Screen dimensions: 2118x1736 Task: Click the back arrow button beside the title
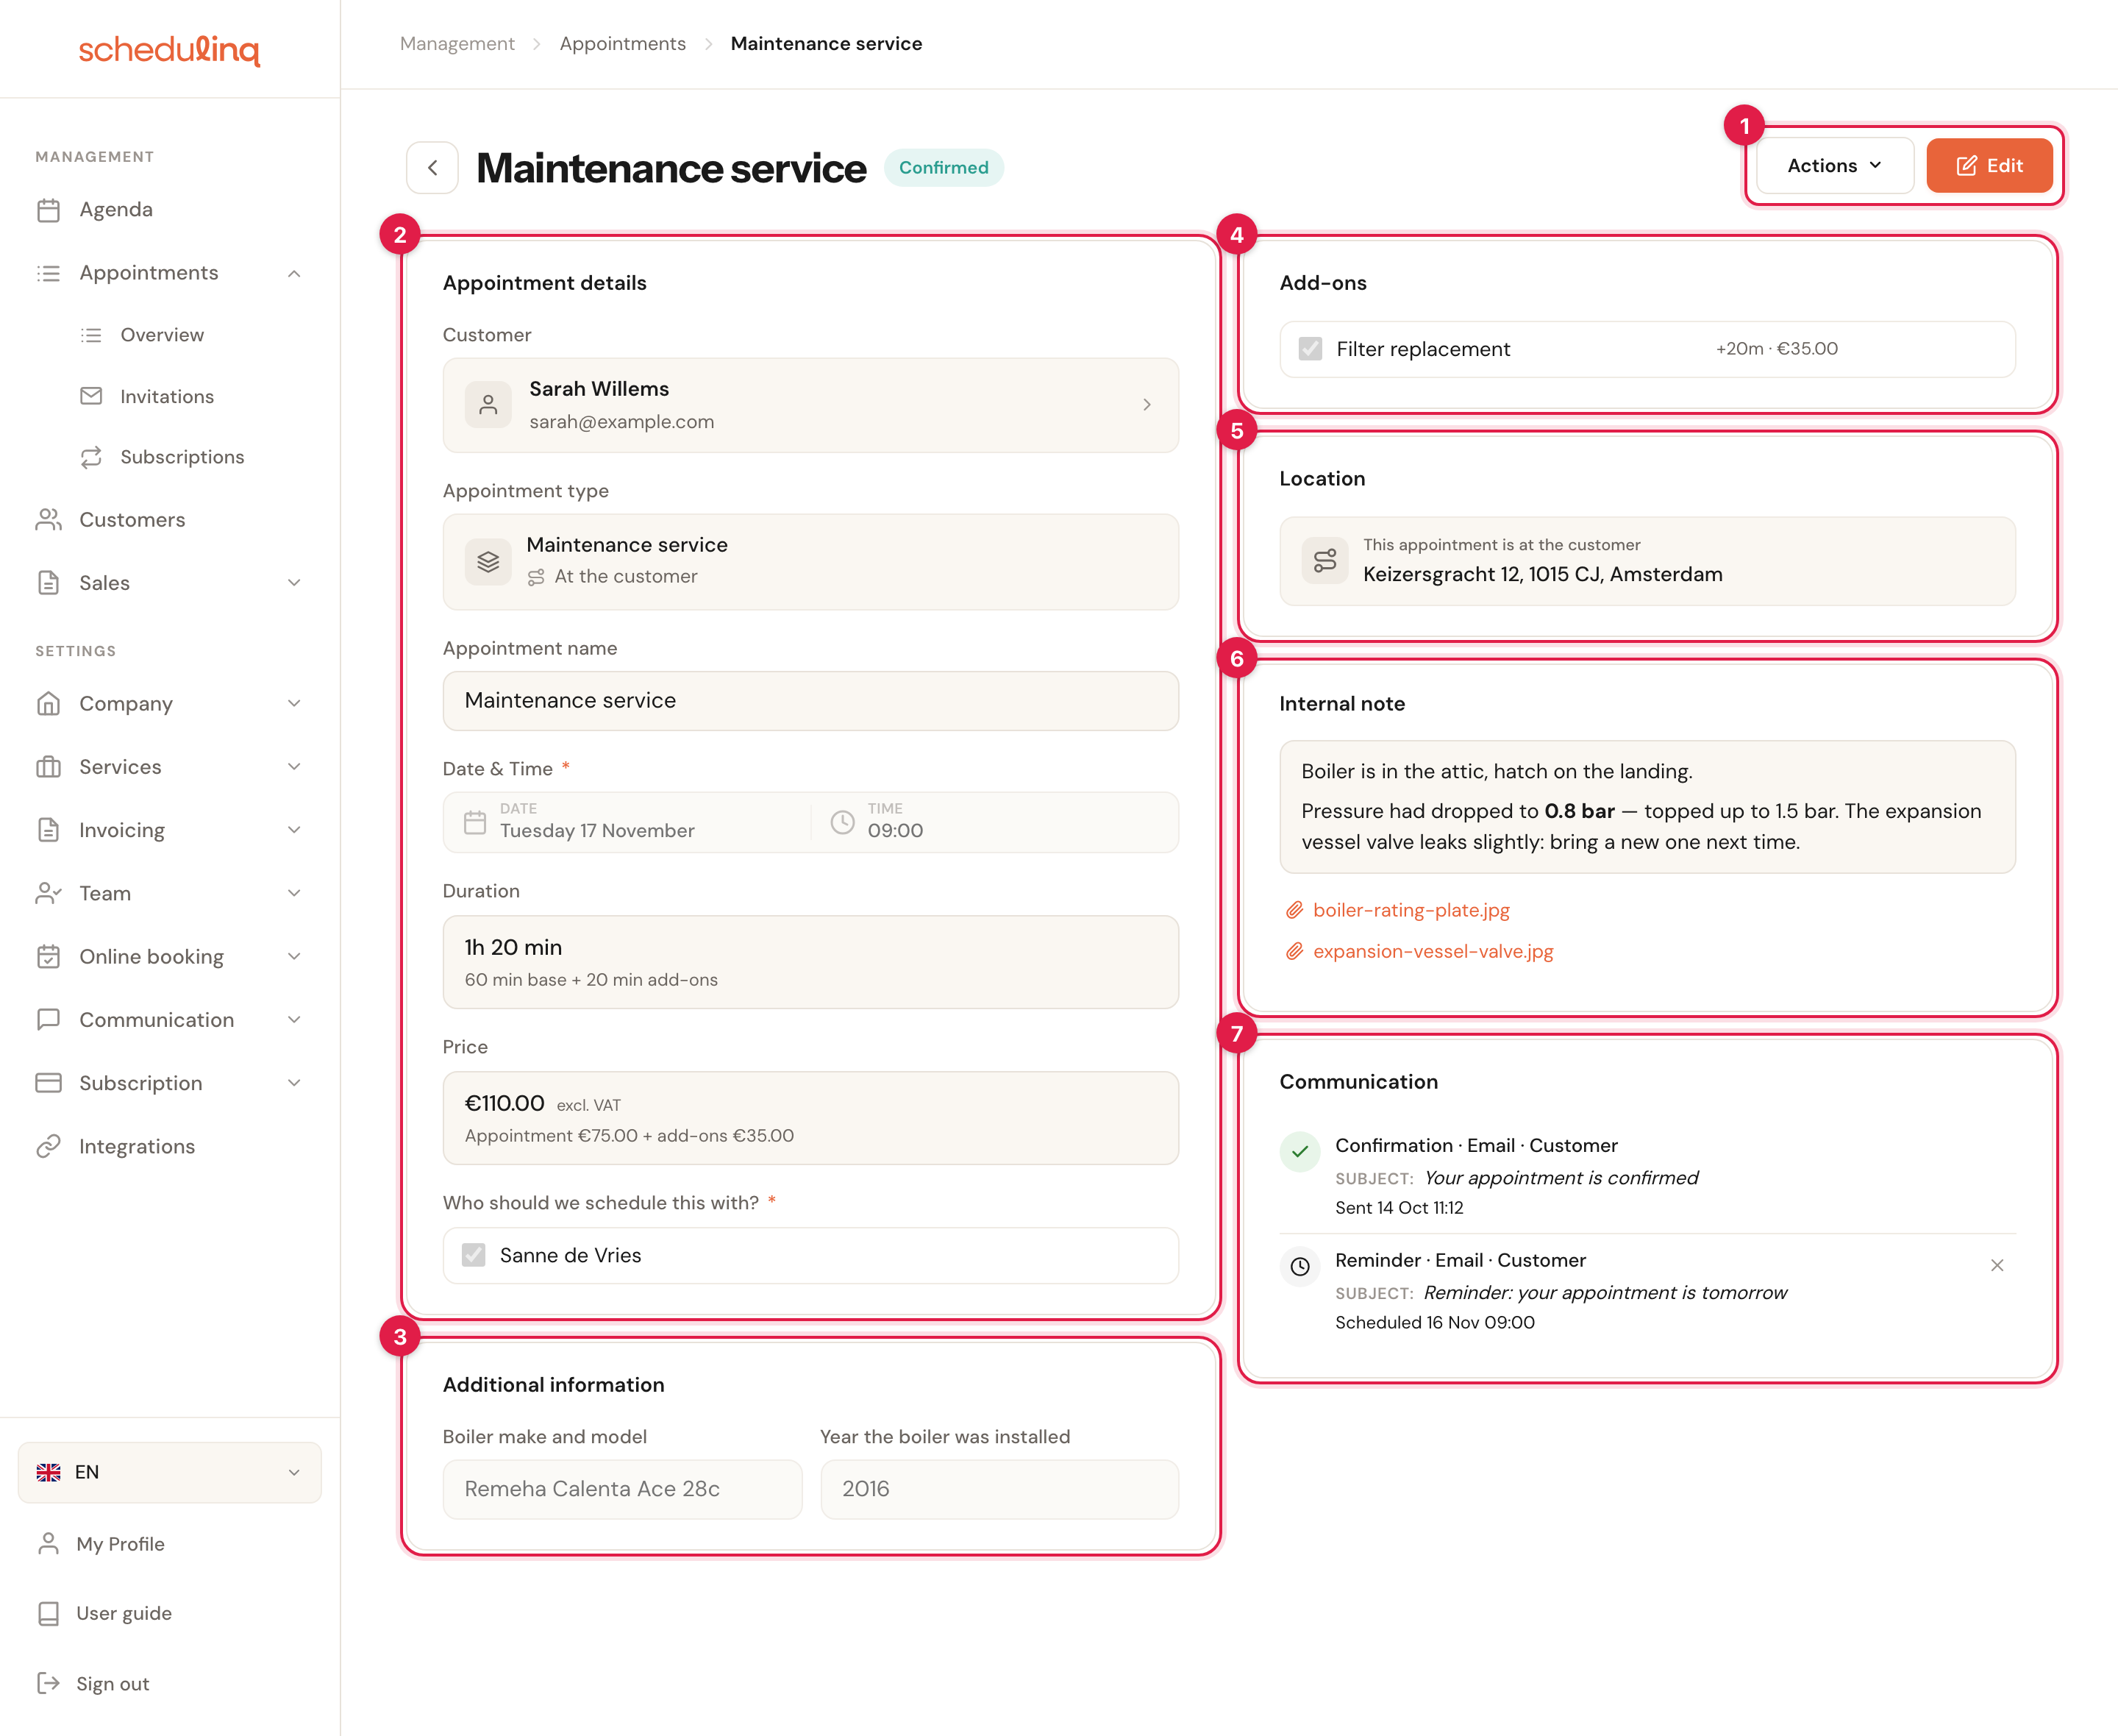tap(432, 167)
